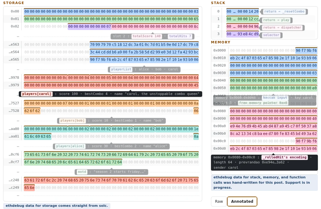
Task: Click memory row 0x0030 bytes
Action: coord(273,73)
